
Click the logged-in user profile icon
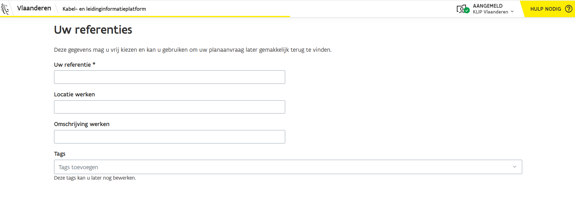pyautogui.click(x=461, y=9)
